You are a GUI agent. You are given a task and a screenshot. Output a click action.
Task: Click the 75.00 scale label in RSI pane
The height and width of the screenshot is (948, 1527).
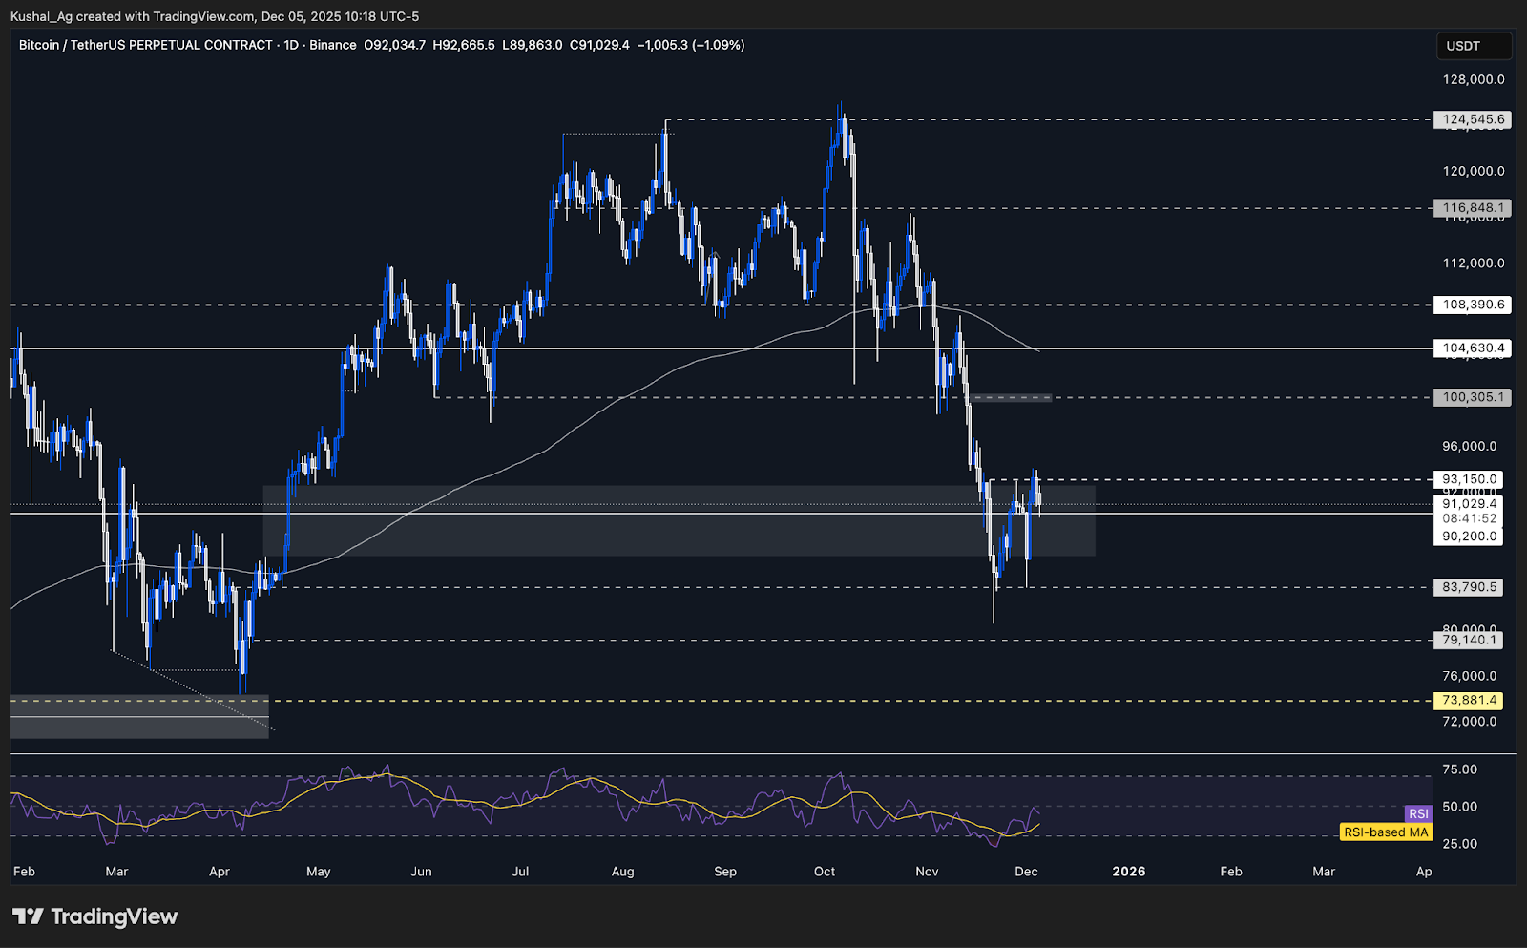pyautogui.click(x=1458, y=769)
